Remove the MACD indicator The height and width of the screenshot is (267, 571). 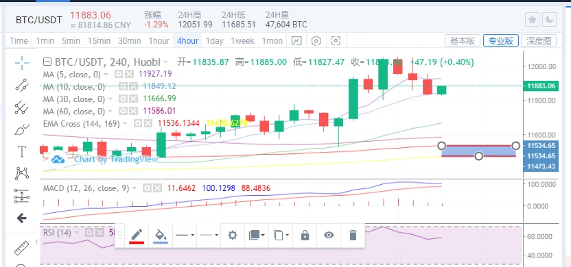(157, 188)
